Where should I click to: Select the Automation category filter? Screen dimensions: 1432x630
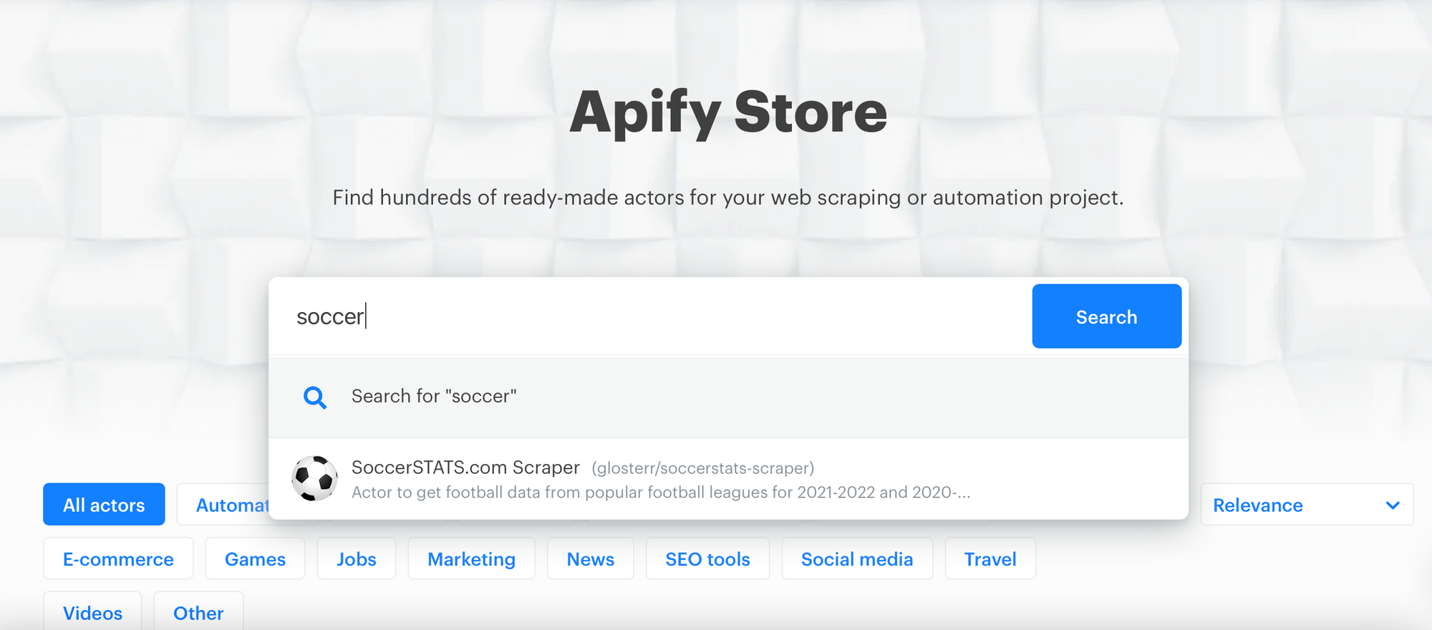(223, 505)
